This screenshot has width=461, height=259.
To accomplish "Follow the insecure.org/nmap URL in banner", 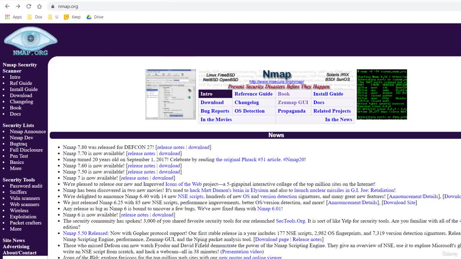I will point(277,82).
